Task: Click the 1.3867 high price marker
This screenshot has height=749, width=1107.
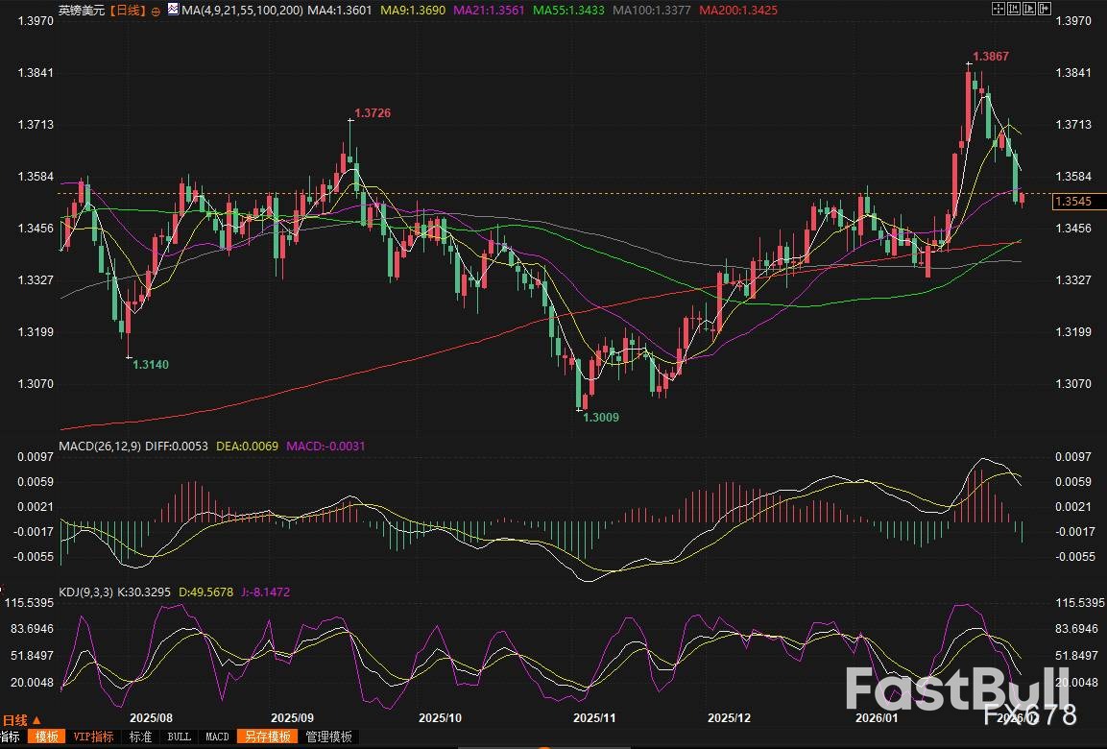Action: click(990, 57)
